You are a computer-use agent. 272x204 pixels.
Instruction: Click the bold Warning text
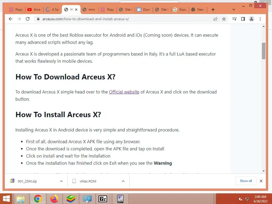(x=163, y=163)
